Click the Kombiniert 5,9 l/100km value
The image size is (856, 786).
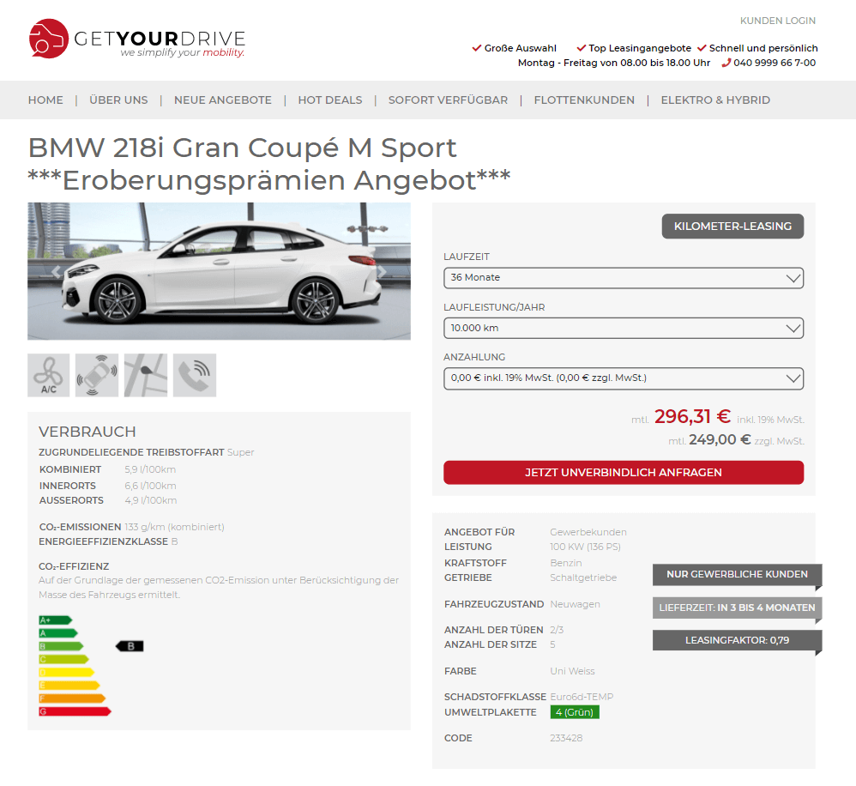tap(150, 469)
